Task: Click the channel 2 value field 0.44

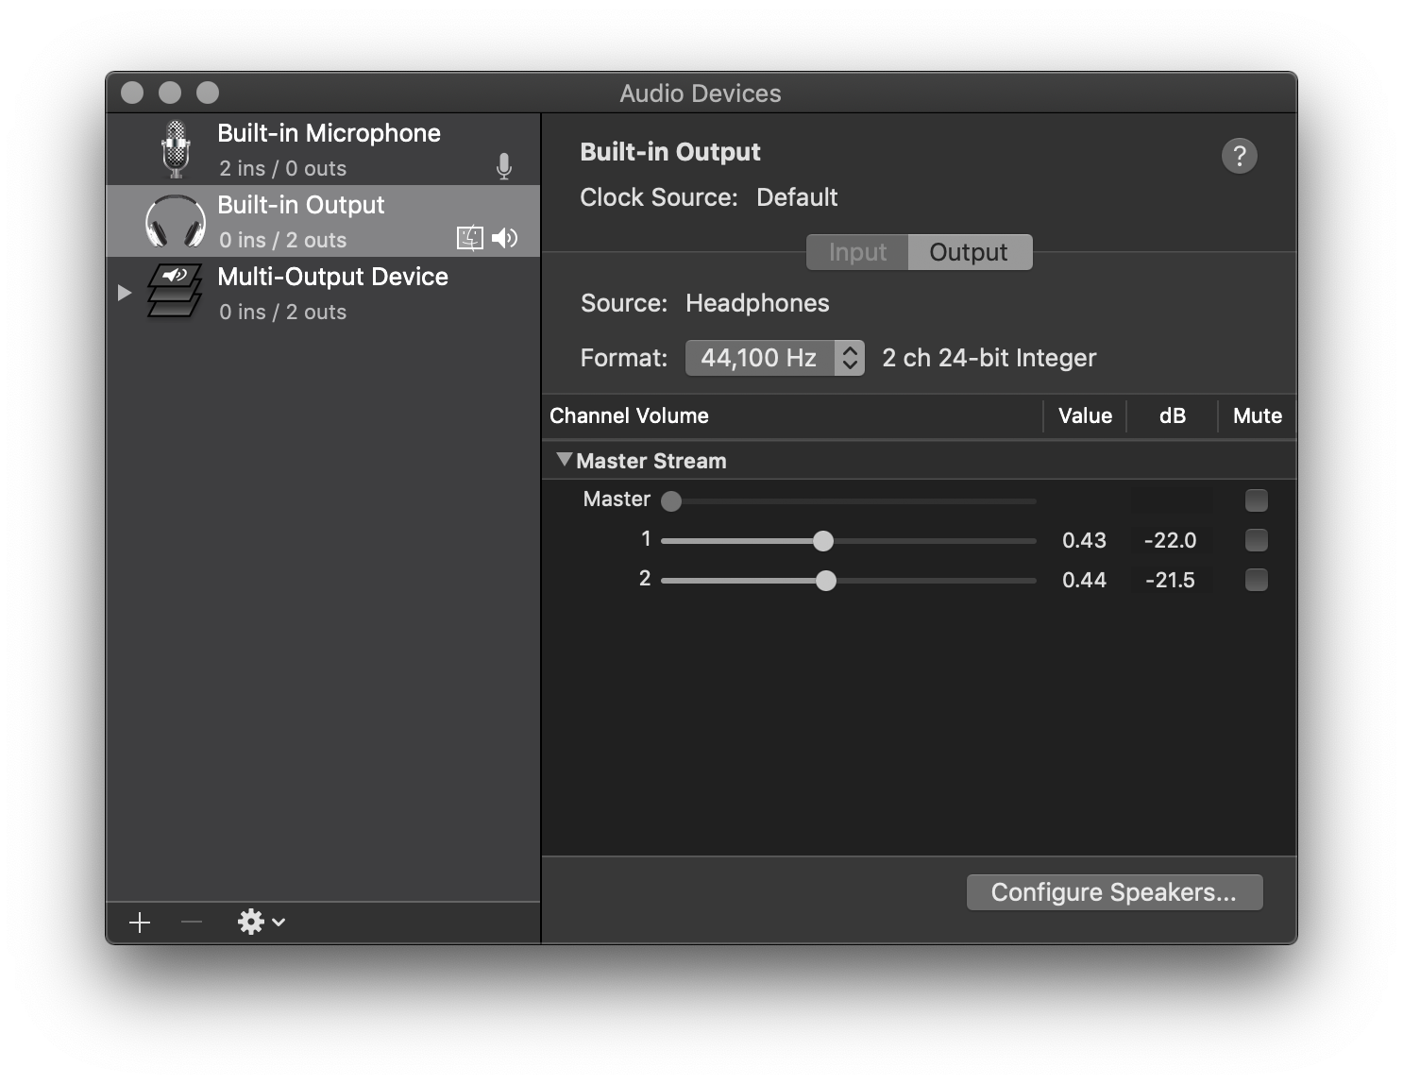Action: (x=1084, y=580)
